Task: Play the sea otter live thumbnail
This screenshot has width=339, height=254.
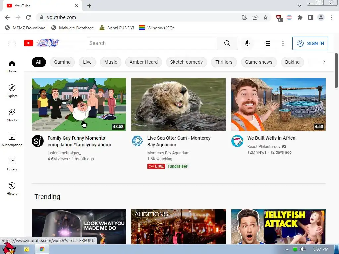Action: [x=178, y=105]
